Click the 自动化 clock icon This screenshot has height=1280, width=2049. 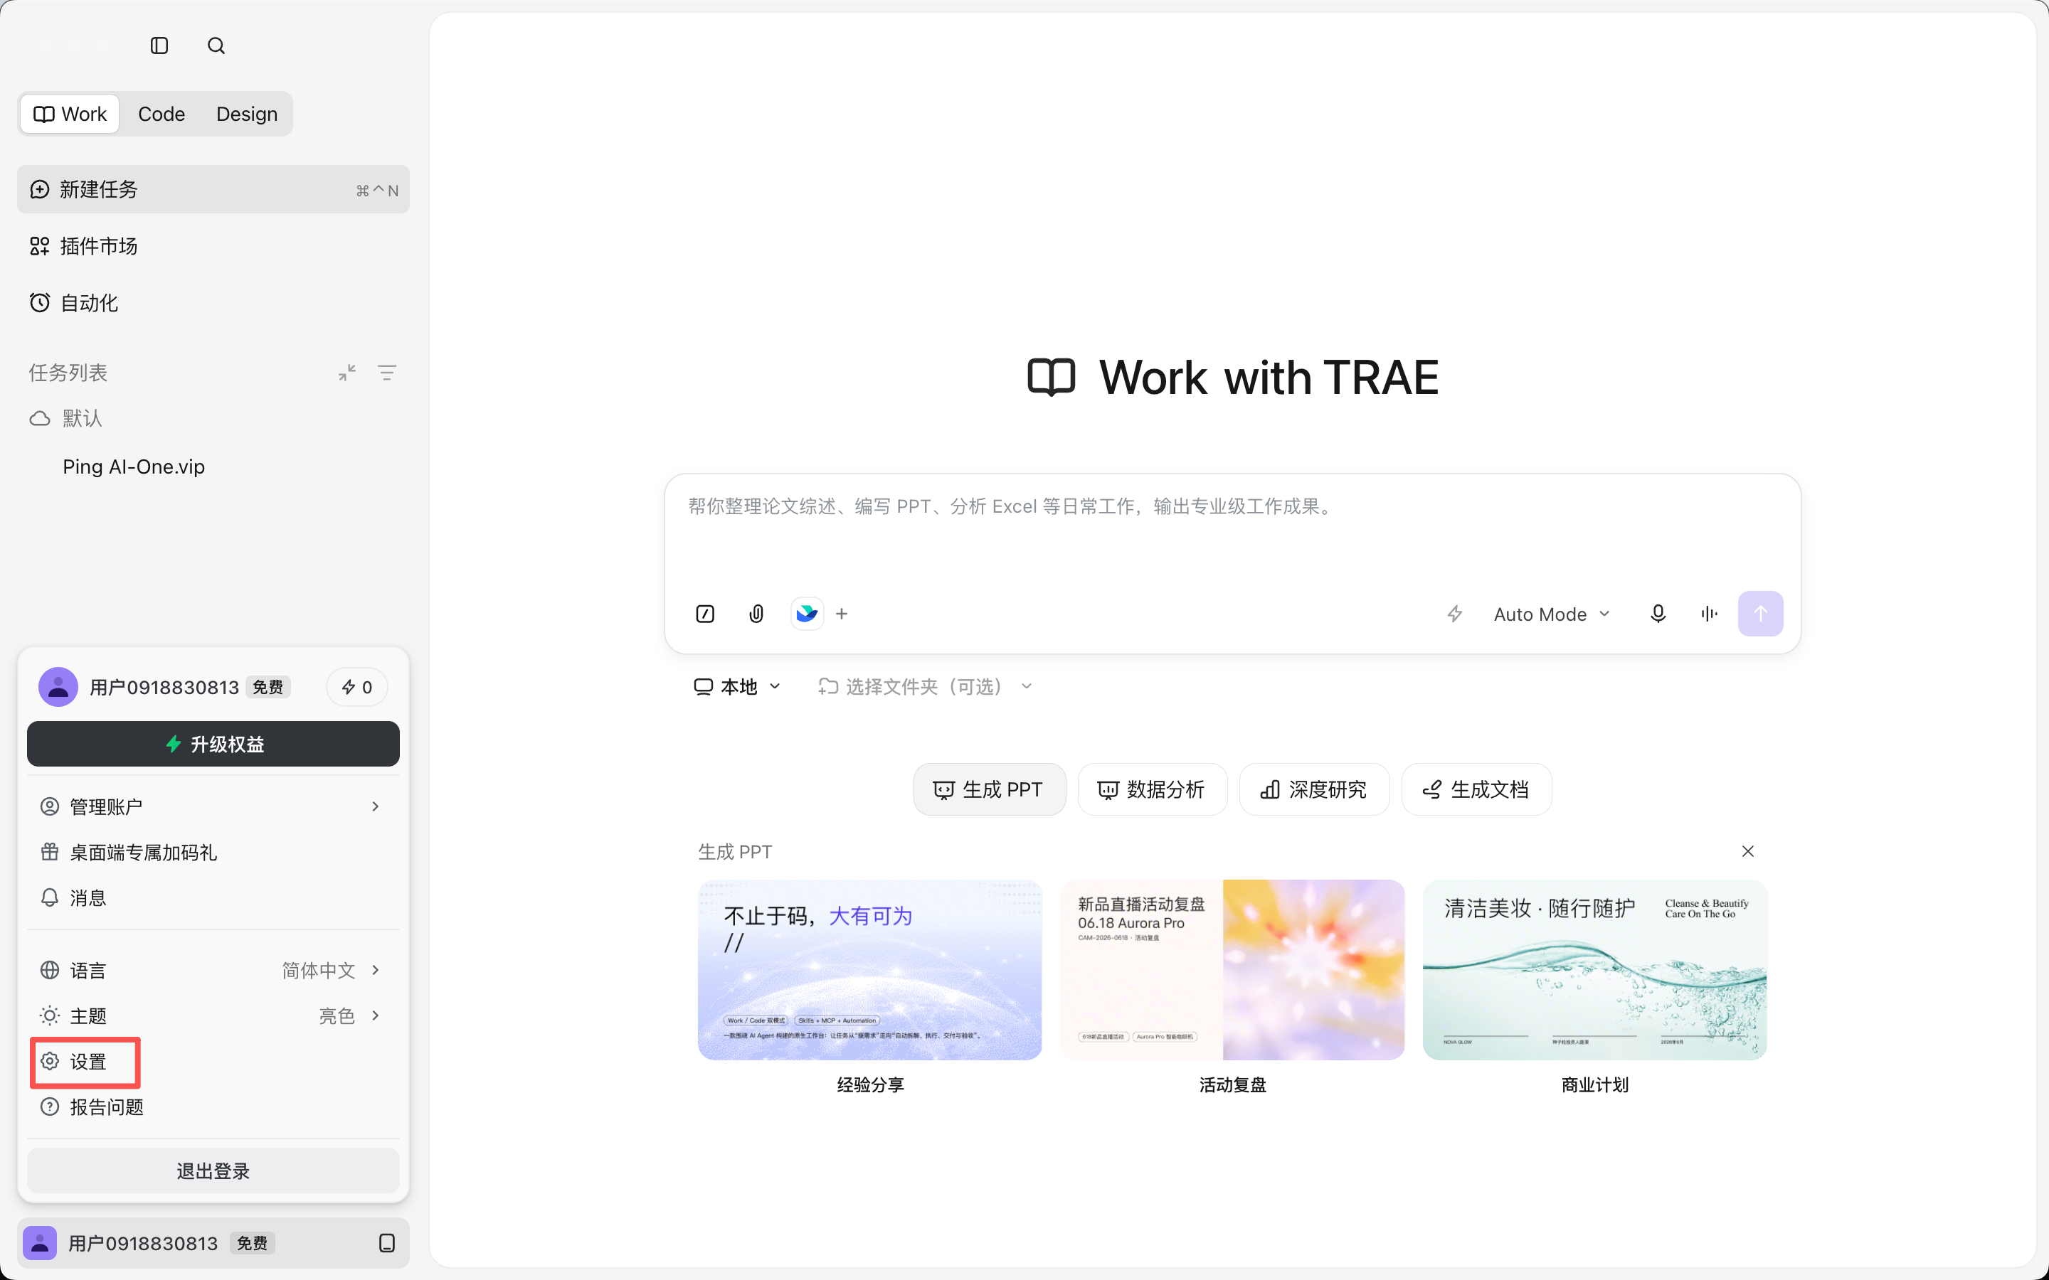[x=40, y=302]
